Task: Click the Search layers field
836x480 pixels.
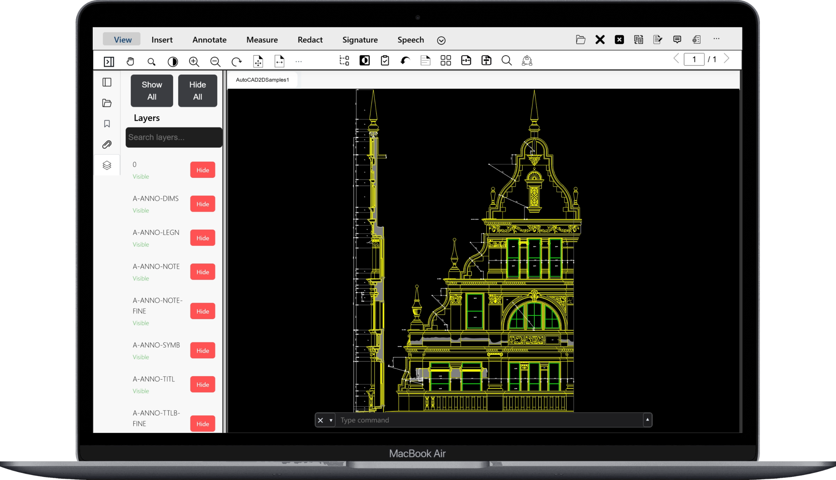Action: pyautogui.click(x=174, y=137)
